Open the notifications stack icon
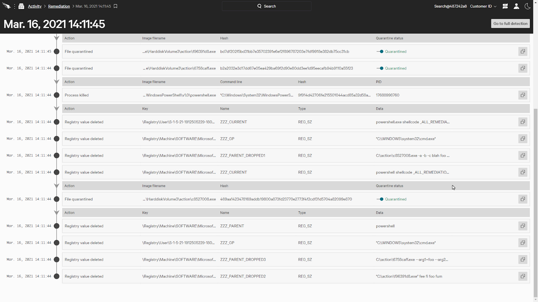 [x=505, y=6]
